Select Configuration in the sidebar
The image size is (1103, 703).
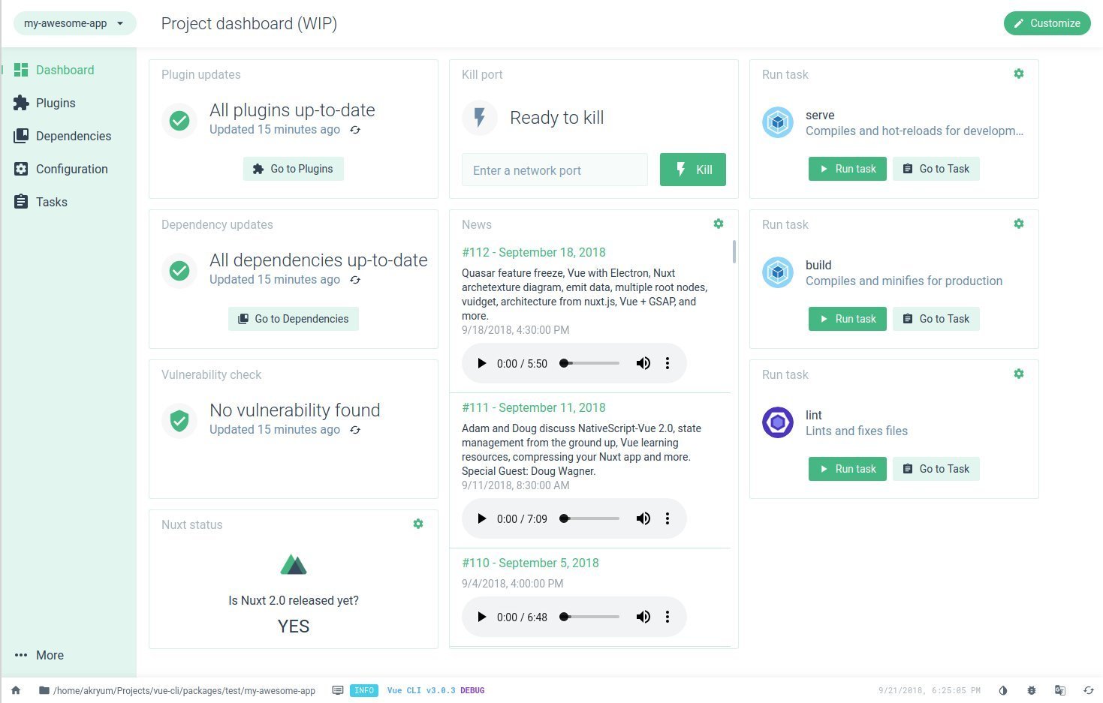click(68, 169)
